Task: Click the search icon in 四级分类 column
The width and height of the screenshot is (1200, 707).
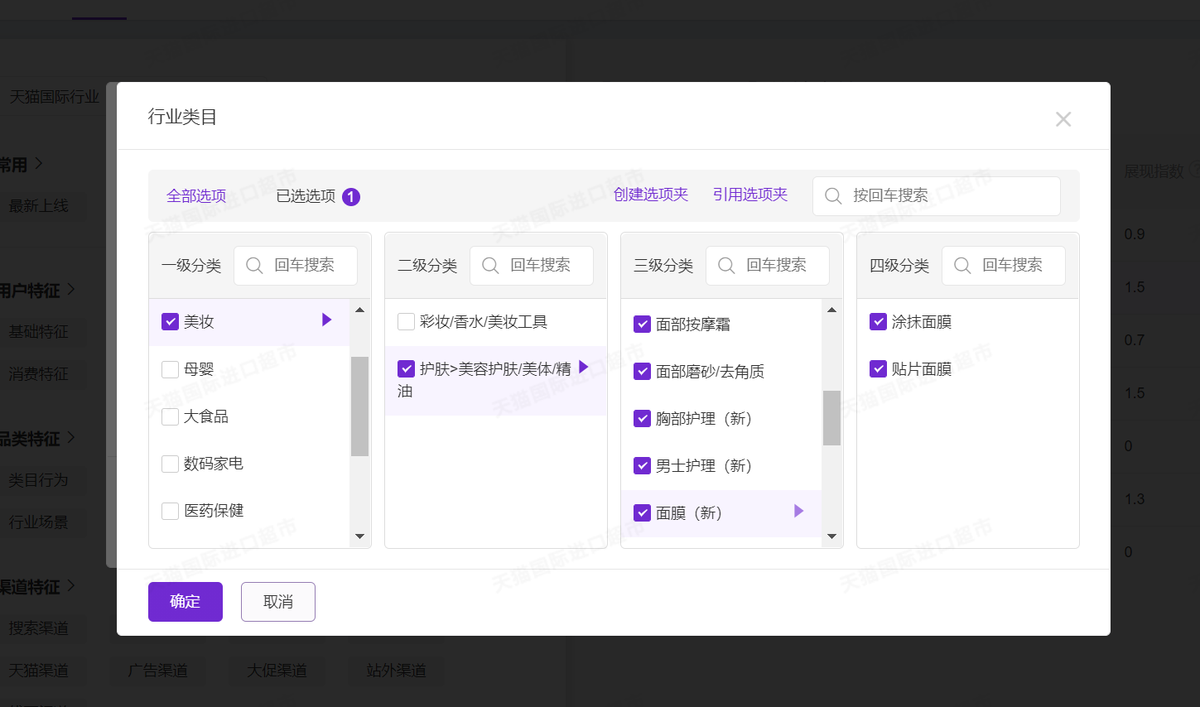Action: click(x=962, y=266)
